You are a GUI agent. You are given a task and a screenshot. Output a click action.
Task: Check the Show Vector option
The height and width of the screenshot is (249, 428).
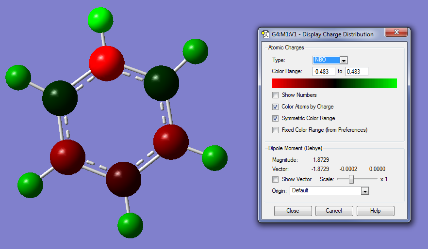(275, 179)
